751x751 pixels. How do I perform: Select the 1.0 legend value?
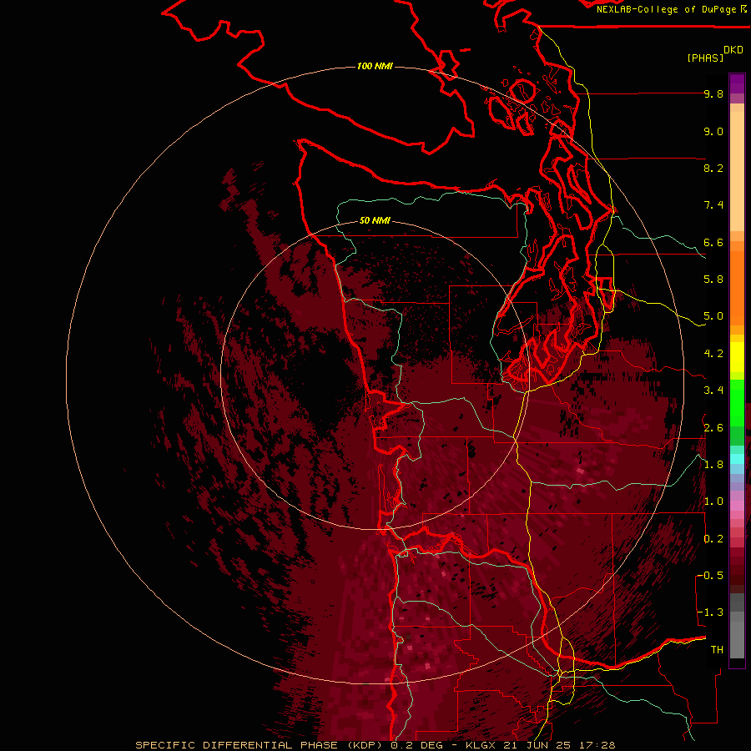pyautogui.click(x=713, y=502)
